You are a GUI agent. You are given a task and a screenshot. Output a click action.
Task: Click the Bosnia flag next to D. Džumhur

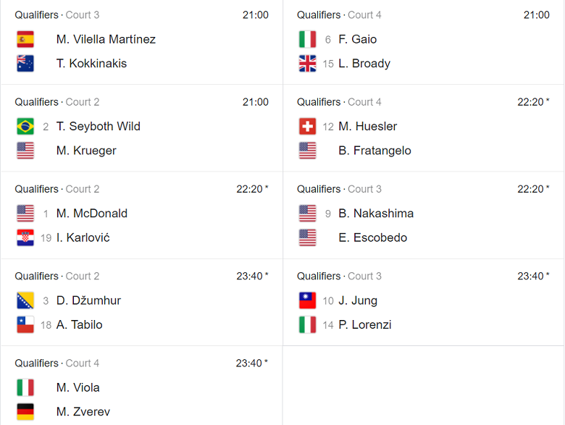point(25,300)
